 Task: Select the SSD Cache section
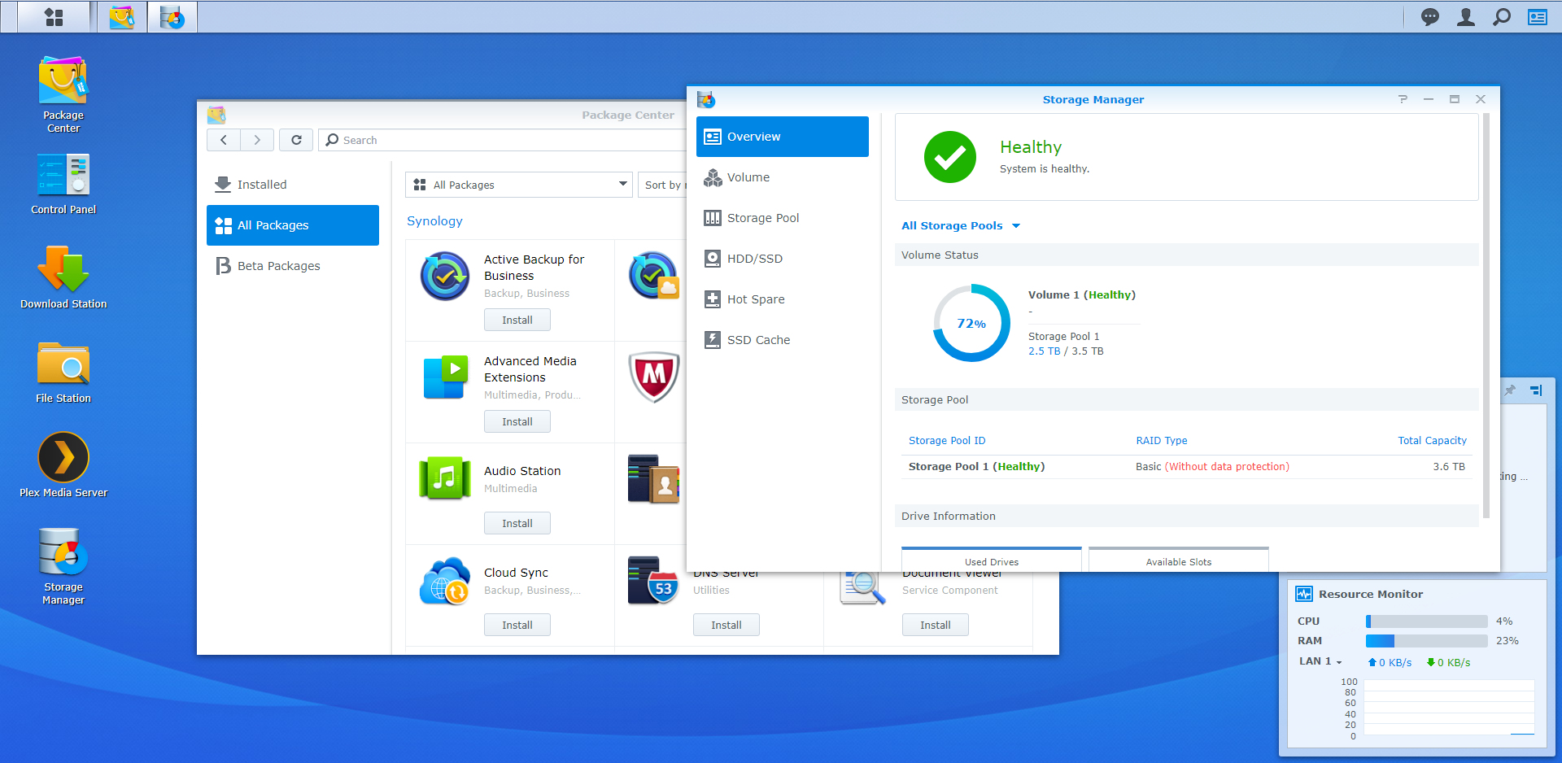point(758,340)
